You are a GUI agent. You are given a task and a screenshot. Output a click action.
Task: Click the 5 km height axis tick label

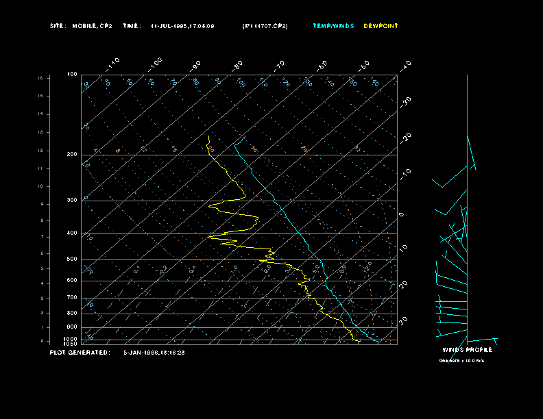tap(43, 268)
